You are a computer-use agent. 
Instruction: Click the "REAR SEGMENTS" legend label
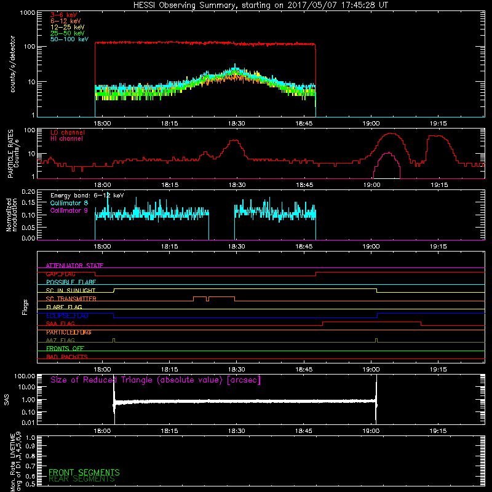pos(82,479)
